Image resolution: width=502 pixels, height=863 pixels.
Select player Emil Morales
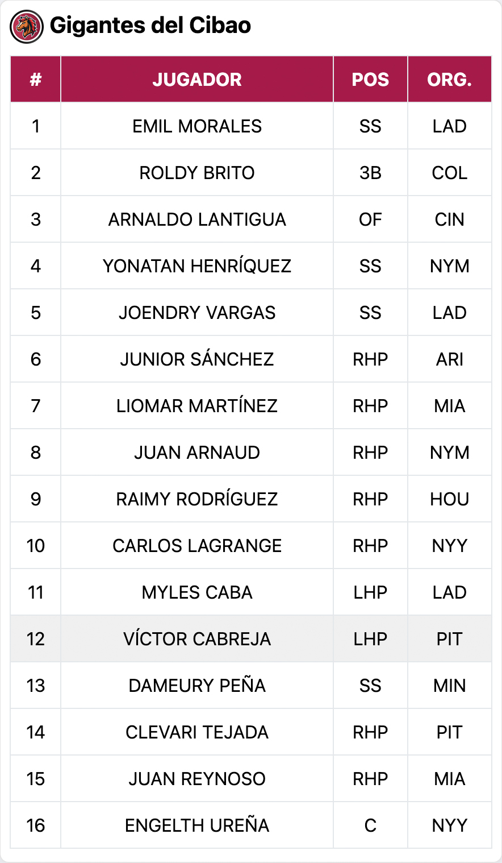tap(196, 126)
